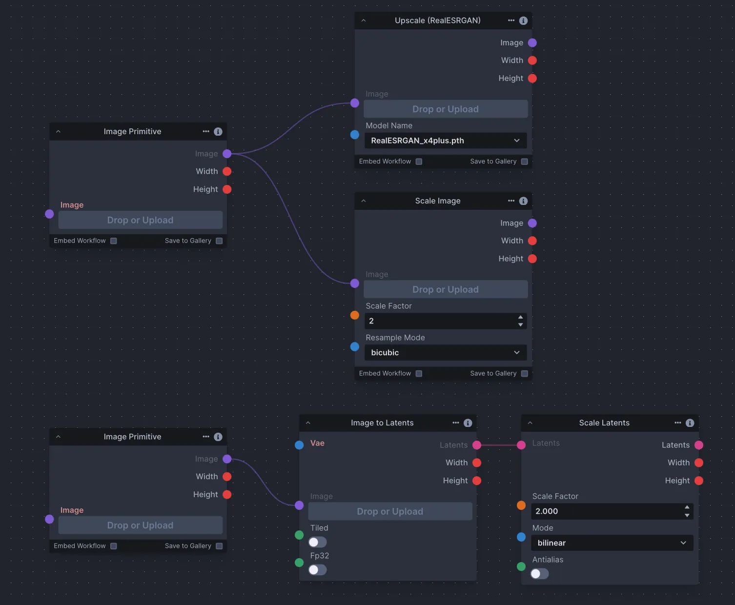Viewport: 735px width, 605px height.
Task: Enable Antialias on the Scale Latents node
Action: point(539,574)
